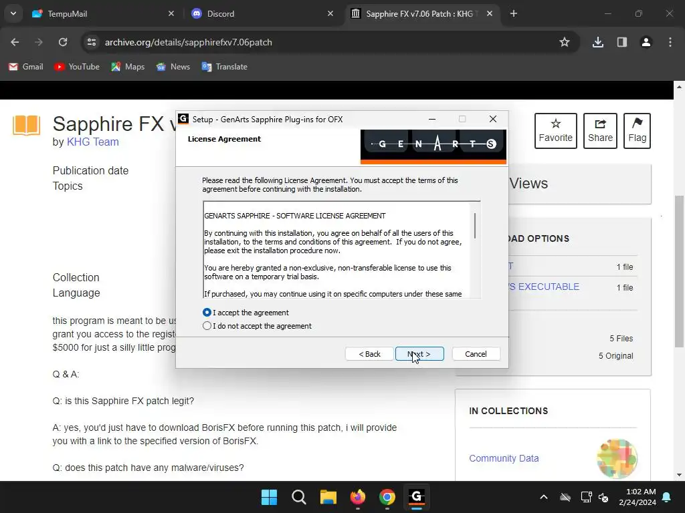Open a new tab with plus icon

tap(514, 13)
